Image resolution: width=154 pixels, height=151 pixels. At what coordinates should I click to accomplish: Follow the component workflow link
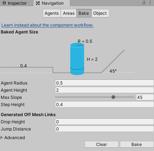pos(47,25)
